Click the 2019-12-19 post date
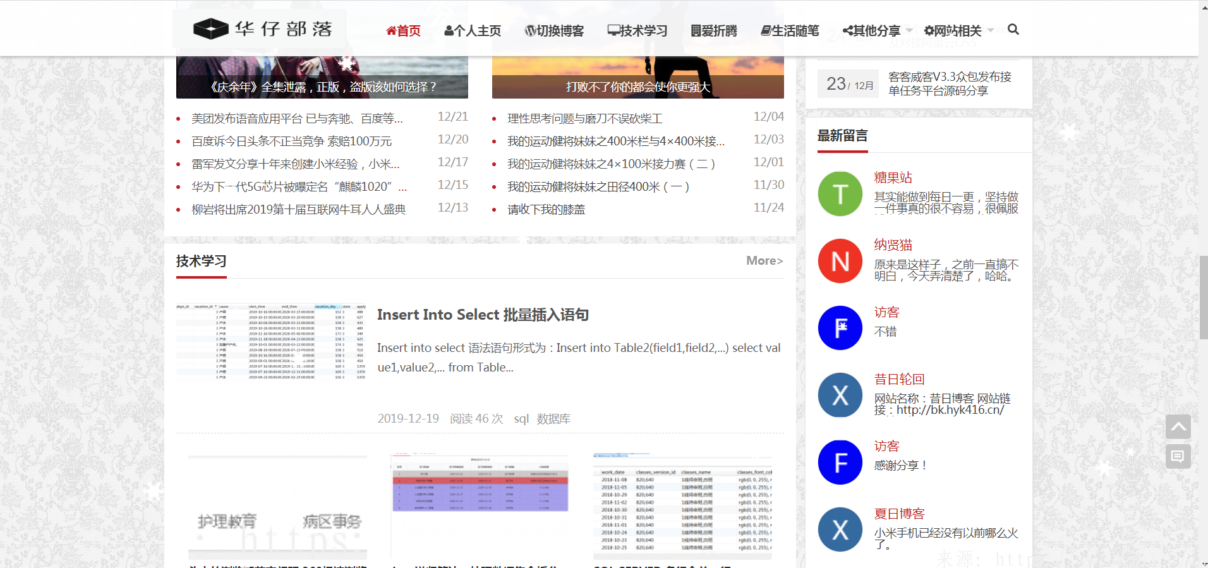Image resolution: width=1208 pixels, height=568 pixels. tap(408, 419)
